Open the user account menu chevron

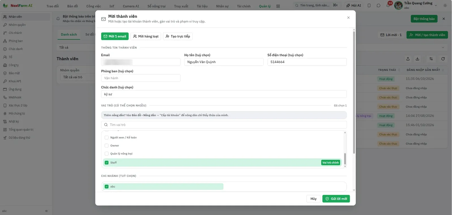(436, 5)
